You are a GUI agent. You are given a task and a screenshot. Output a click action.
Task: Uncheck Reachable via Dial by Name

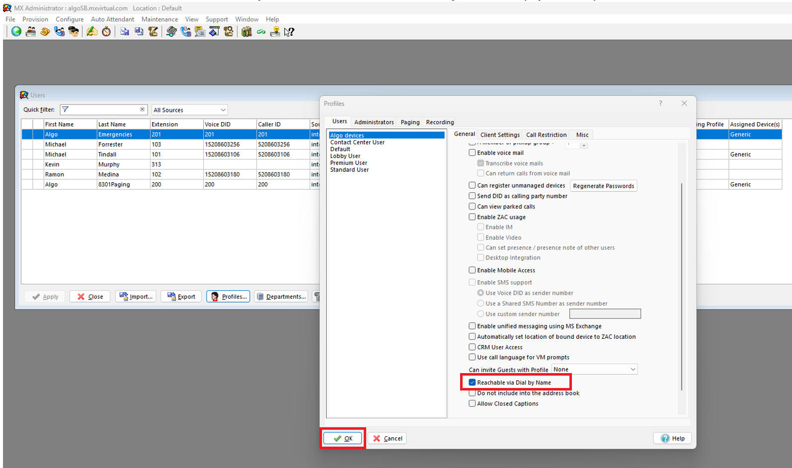click(472, 383)
